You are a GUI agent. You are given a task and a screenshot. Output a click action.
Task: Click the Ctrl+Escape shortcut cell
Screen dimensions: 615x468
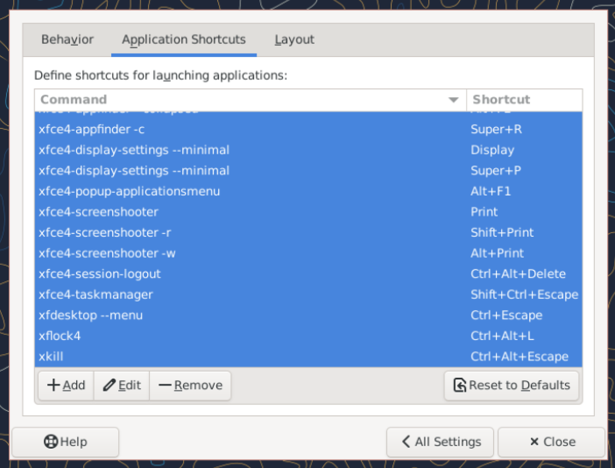506,315
